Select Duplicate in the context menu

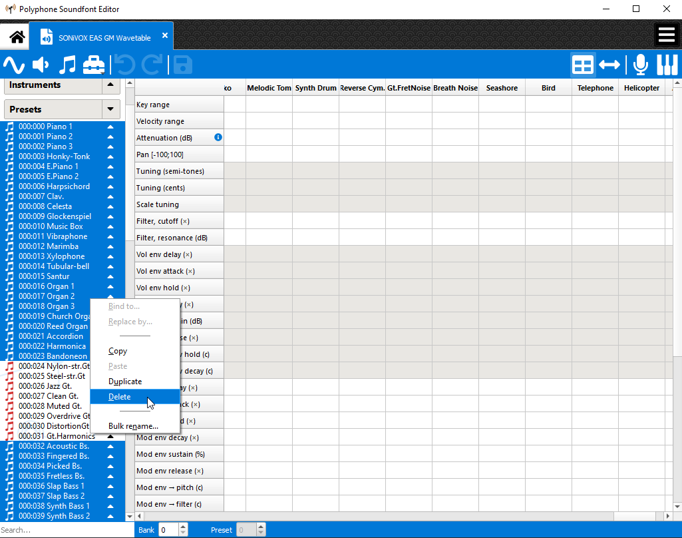click(x=125, y=382)
